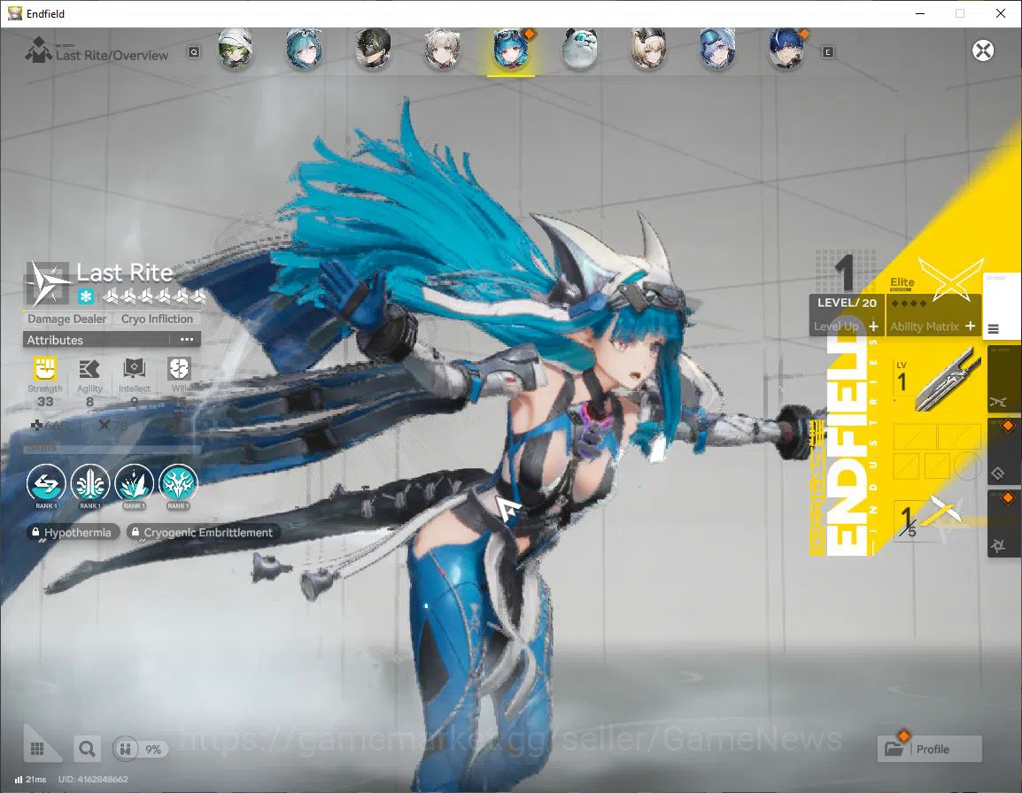Select the dark-haired masked operator portrait

coord(373,49)
